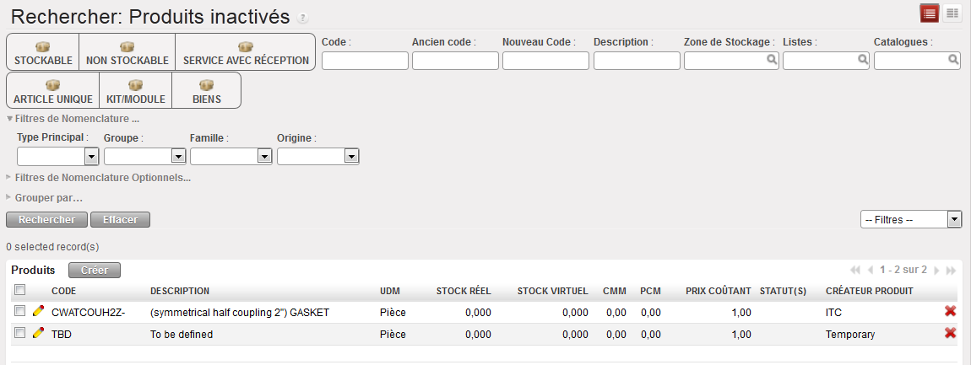The image size is (971, 365).
Task: Focus the Description input field
Action: click(637, 61)
